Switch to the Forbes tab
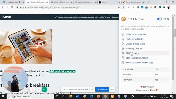This screenshot has height=99, width=176. point(109,2)
